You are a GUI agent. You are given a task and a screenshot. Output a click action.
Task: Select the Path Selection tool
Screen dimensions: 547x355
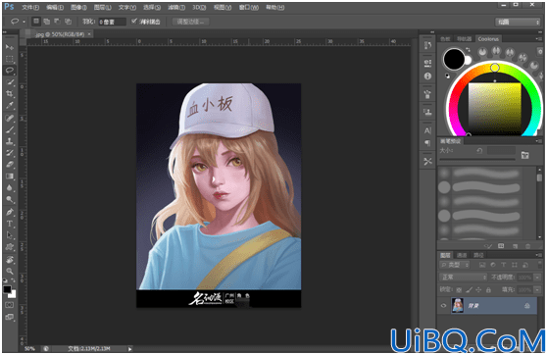10,235
